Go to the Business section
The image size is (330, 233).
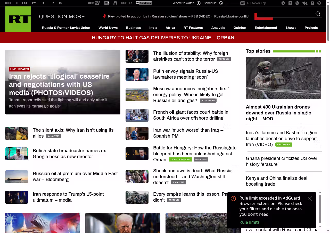133,28
